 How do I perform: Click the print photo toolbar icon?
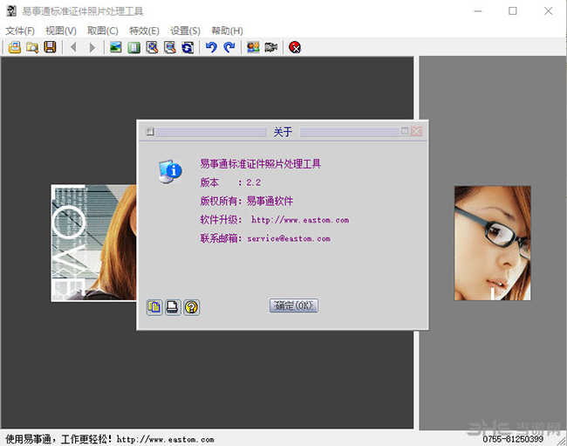[x=15, y=47]
